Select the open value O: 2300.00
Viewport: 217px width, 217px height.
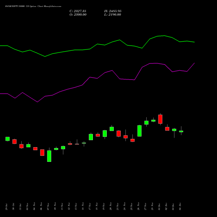[x=78, y=15]
